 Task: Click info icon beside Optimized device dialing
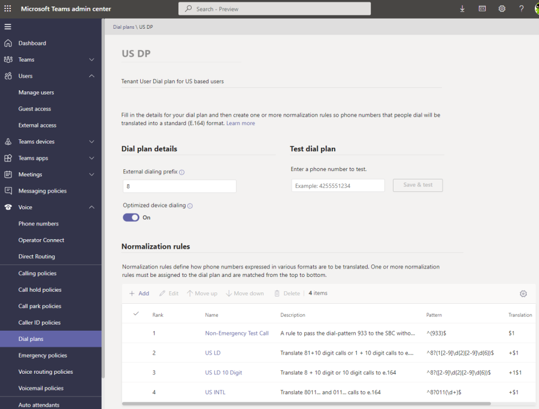pyautogui.click(x=190, y=206)
